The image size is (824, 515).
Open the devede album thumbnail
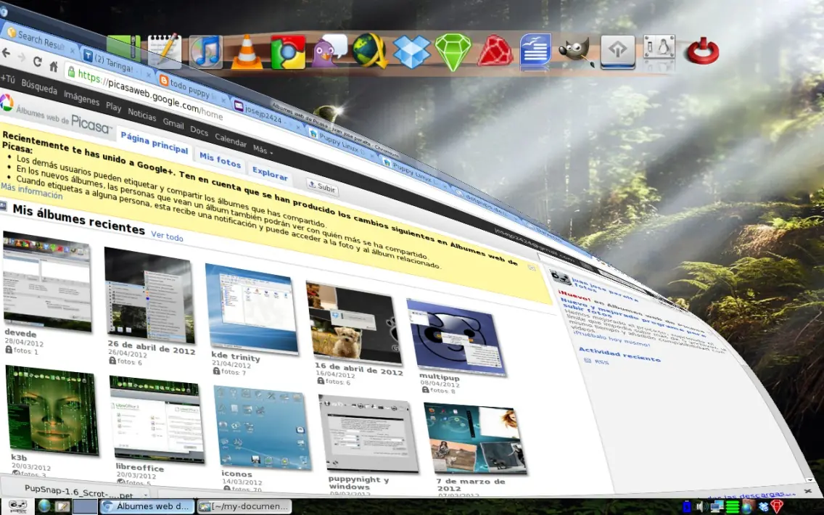click(x=46, y=281)
